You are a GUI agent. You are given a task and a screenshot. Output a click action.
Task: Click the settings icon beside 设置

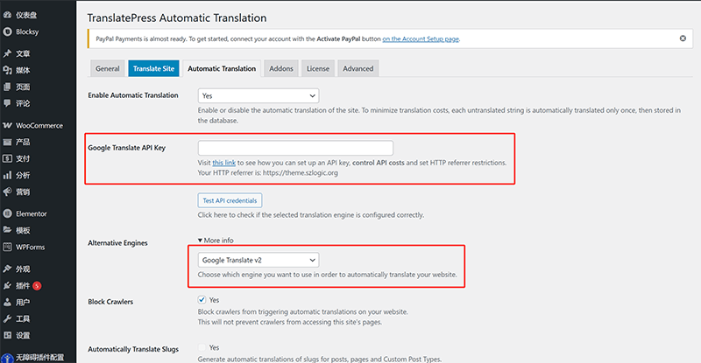click(x=7, y=335)
